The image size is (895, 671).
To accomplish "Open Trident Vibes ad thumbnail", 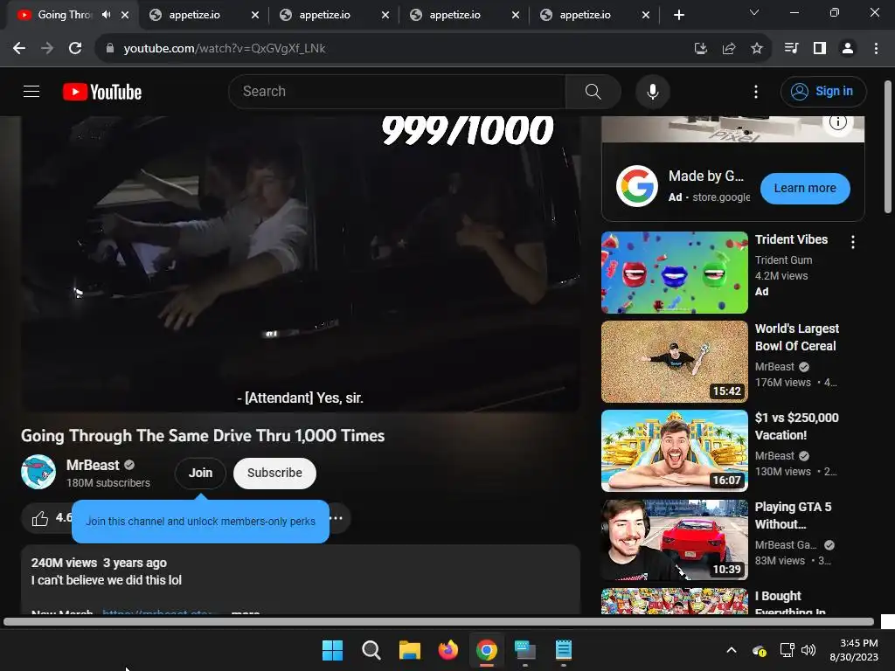I will coord(674,273).
